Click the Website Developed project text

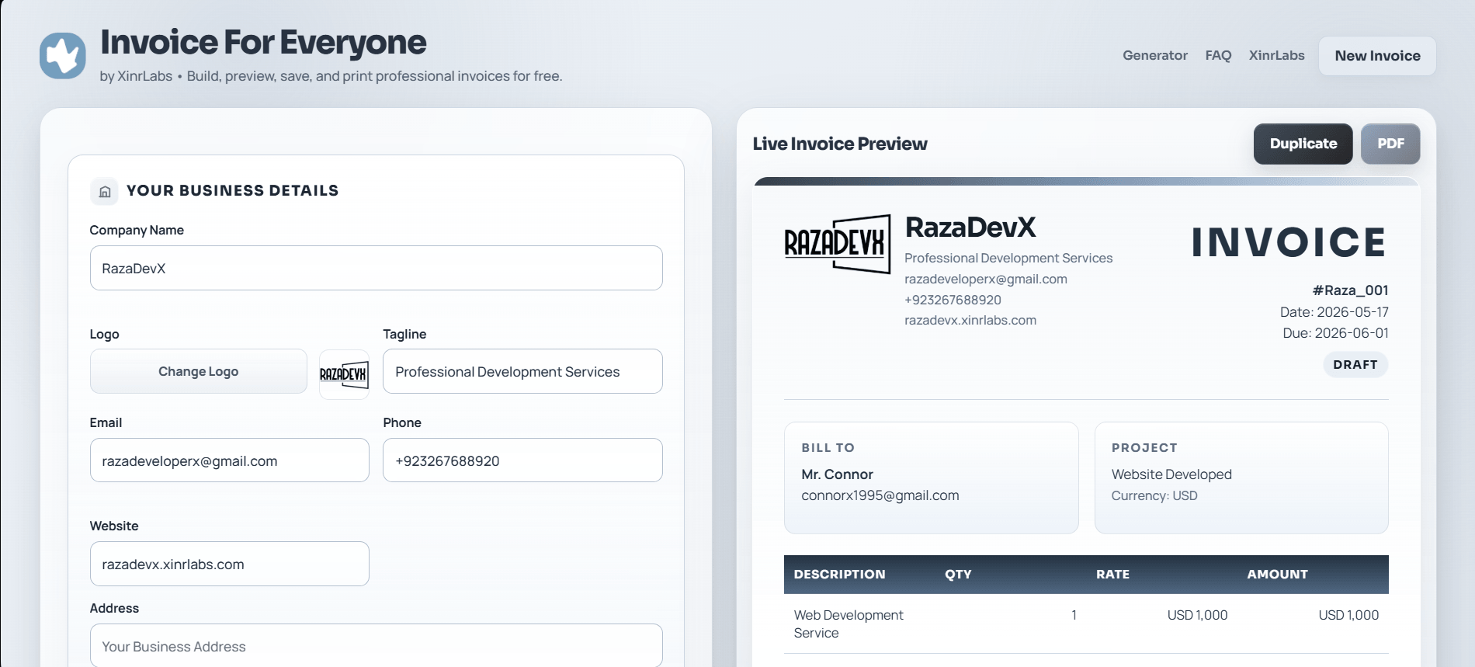(x=1171, y=474)
